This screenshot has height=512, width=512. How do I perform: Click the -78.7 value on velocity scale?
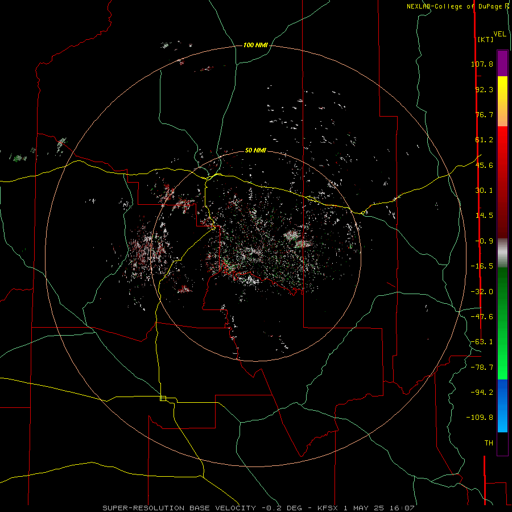[x=482, y=368]
